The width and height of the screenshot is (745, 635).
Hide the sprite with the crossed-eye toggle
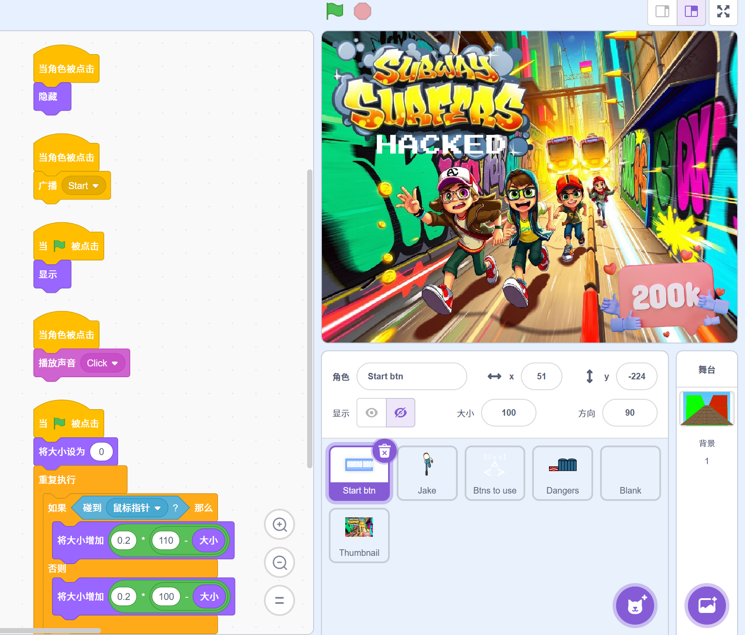[x=401, y=413]
